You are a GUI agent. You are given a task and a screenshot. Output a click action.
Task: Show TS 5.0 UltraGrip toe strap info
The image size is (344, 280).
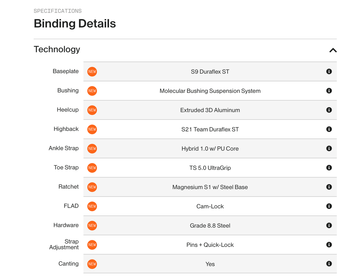(x=329, y=168)
